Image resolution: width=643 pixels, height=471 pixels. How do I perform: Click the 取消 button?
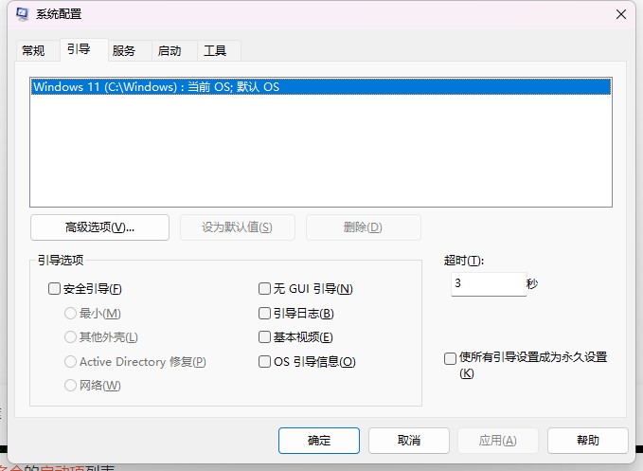click(x=409, y=441)
